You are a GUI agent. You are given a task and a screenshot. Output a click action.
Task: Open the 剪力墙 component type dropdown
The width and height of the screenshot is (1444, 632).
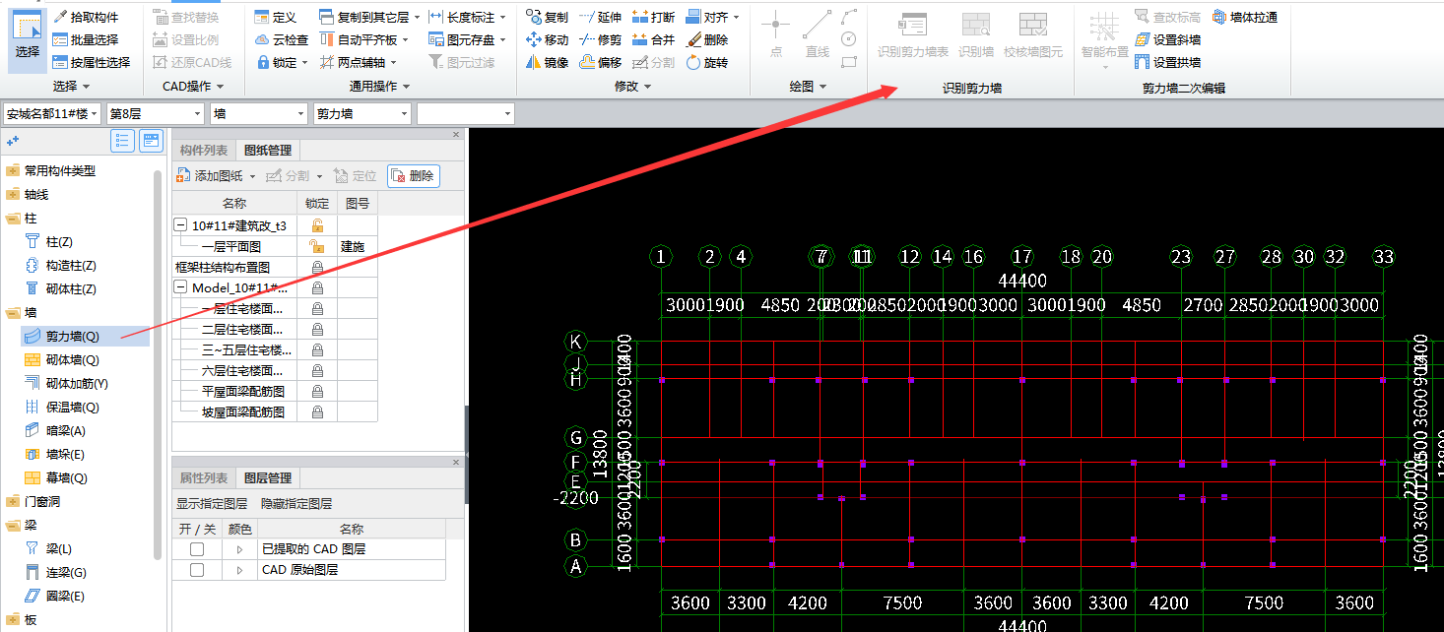[x=362, y=114]
